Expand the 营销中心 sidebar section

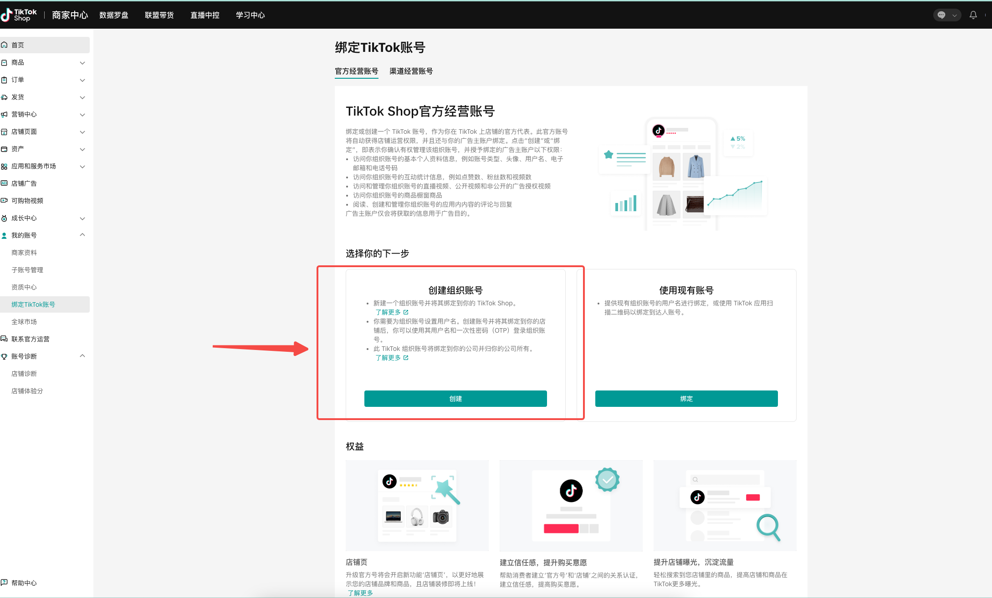pyautogui.click(x=82, y=115)
